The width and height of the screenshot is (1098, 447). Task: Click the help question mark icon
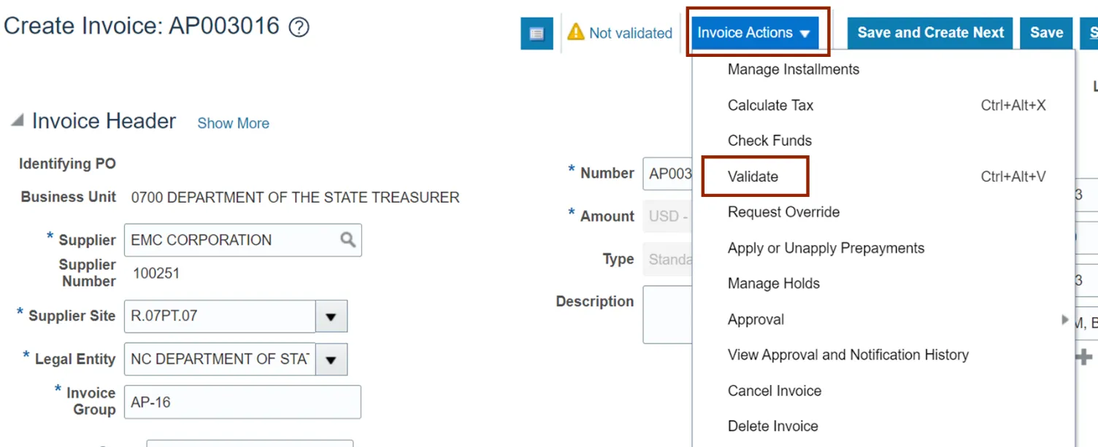click(x=299, y=28)
